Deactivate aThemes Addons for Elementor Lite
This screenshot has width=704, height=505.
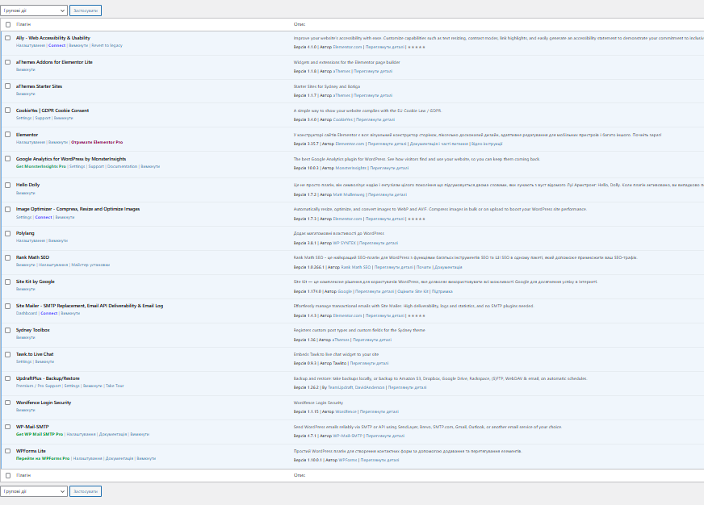(26, 70)
